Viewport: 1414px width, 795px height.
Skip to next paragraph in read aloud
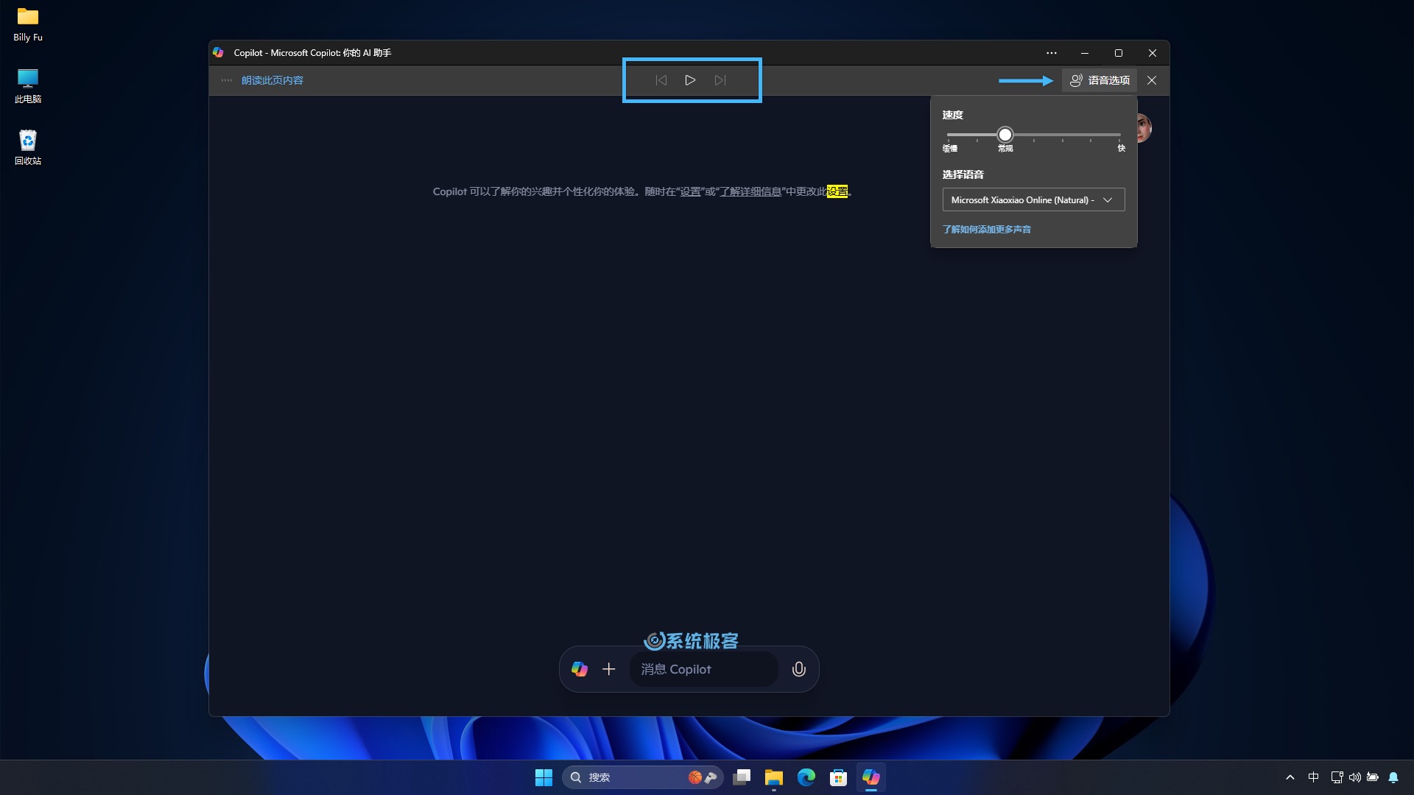(720, 80)
